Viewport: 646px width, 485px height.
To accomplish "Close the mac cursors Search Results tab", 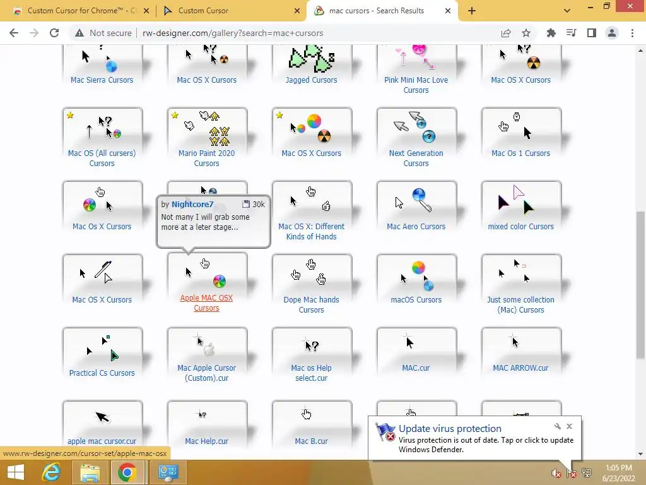I will point(448,11).
